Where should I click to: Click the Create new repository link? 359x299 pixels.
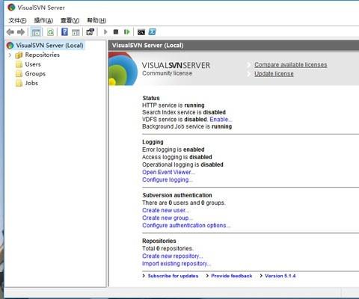[173, 256]
